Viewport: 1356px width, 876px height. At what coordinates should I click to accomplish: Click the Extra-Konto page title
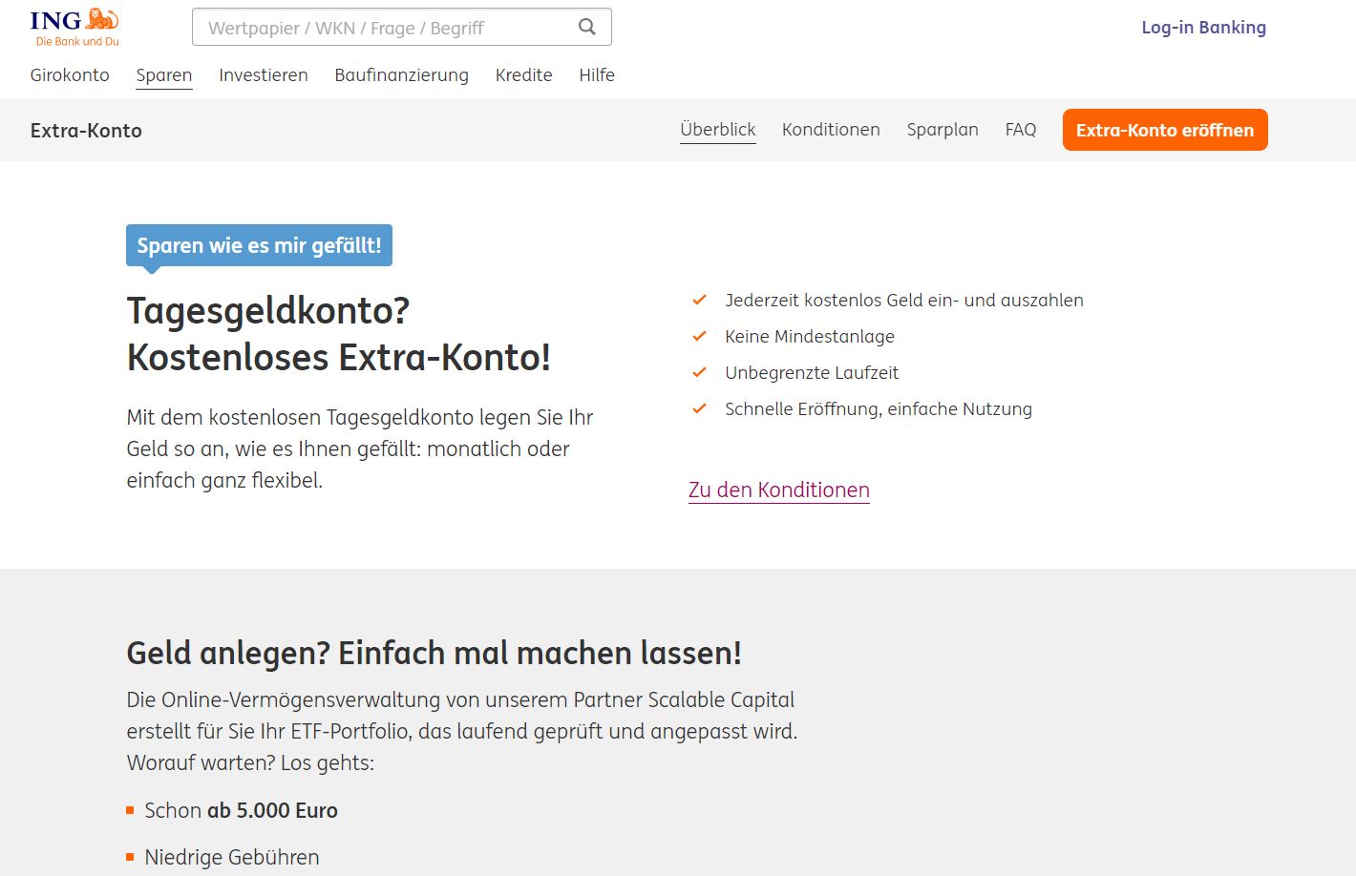pos(86,131)
